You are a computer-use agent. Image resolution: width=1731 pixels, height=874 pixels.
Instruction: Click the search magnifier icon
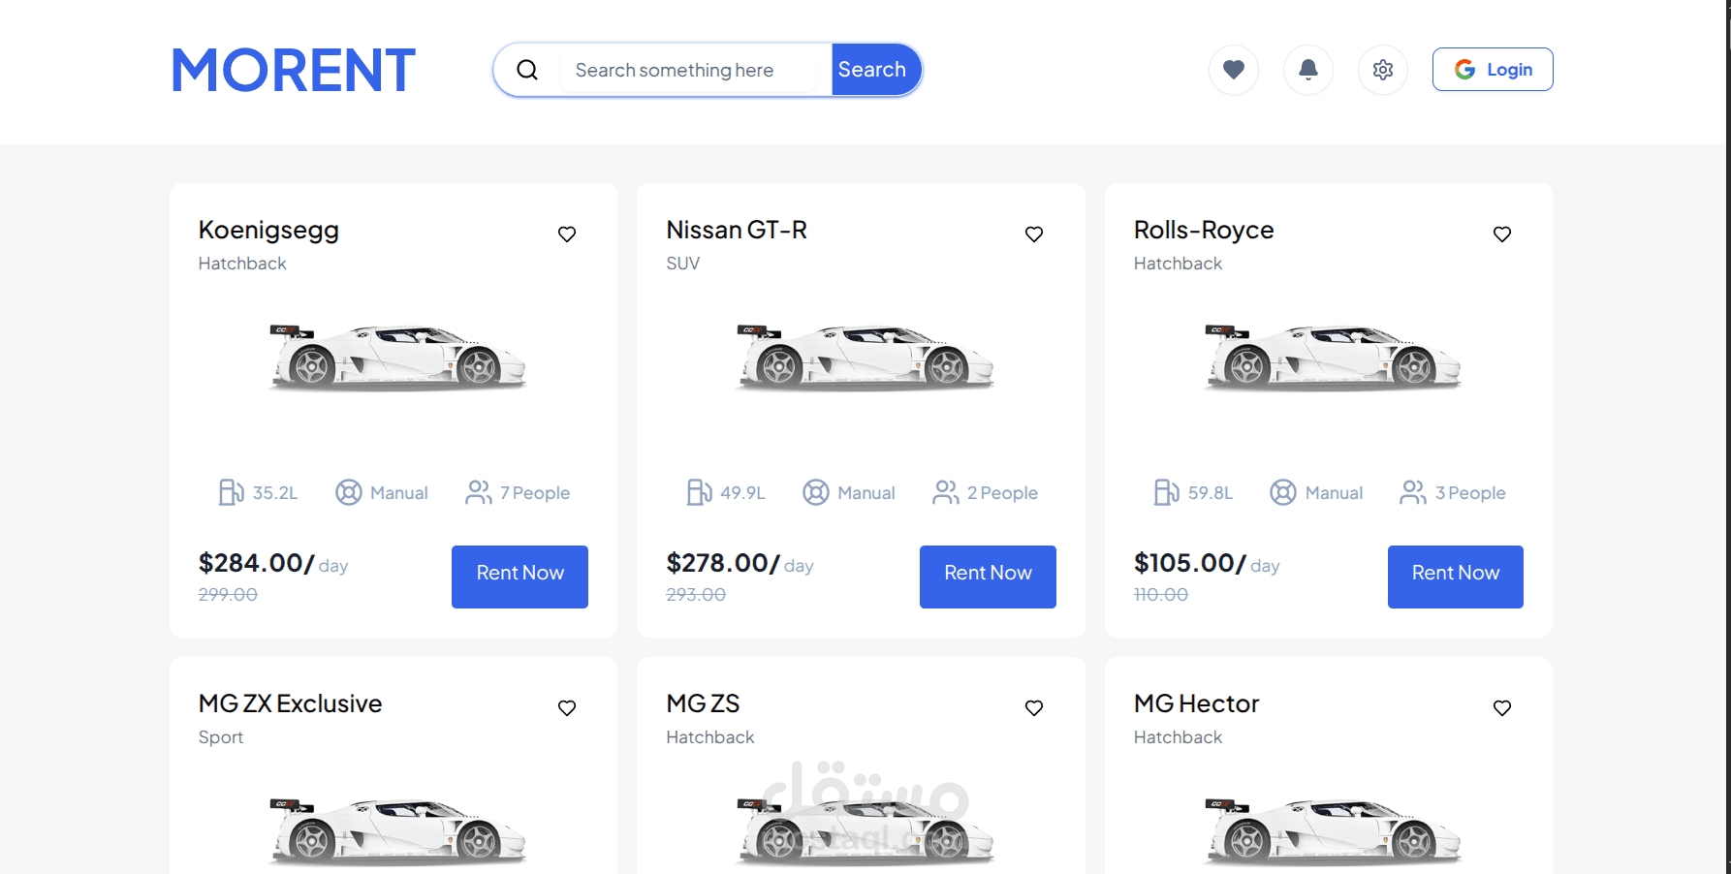click(527, 70)
